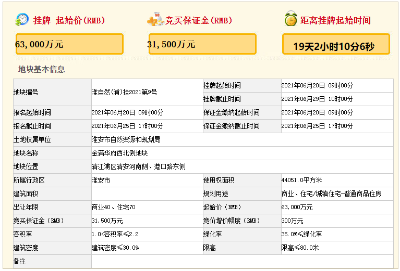The image size is (400, 271).
Task: Click the 保证金缴纳截止时间 label
Action: tap(232, 126)
